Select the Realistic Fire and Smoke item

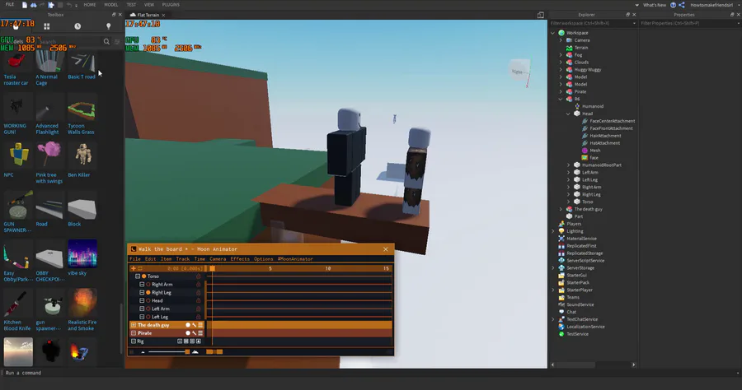tap(82, 309)
